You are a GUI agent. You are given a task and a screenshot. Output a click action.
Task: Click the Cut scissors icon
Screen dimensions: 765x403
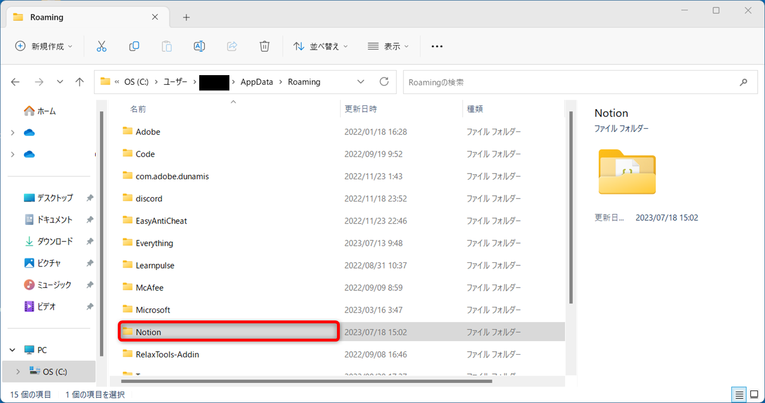101,47
